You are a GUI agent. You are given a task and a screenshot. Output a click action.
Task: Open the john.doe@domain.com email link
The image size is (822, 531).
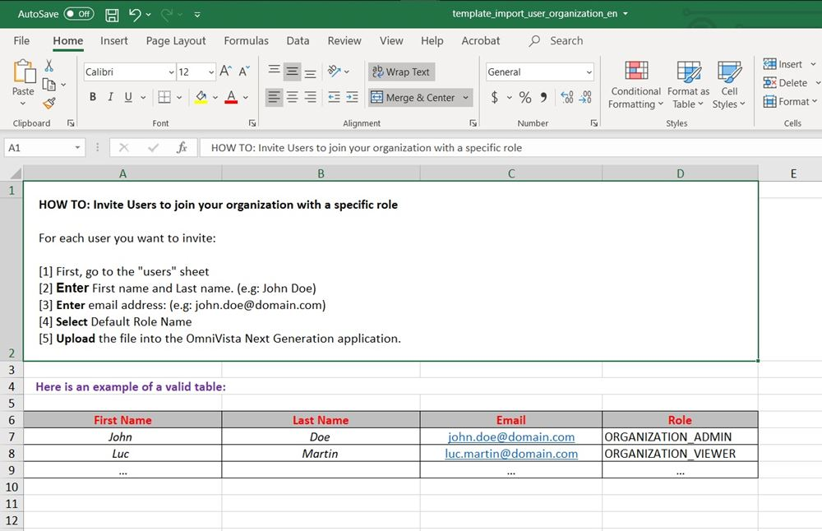[x=510, y=437]
